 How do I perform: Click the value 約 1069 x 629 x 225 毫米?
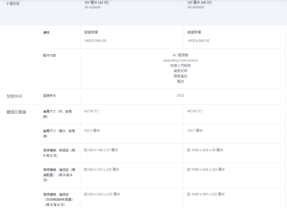(x=206, y=169)
